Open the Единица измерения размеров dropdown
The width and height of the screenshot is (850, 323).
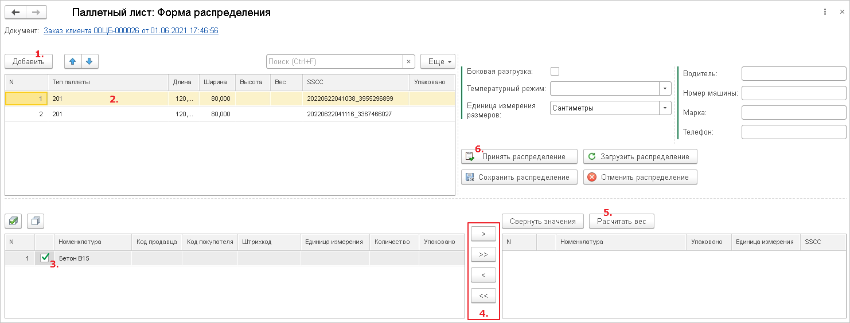[x=665, y=108]
